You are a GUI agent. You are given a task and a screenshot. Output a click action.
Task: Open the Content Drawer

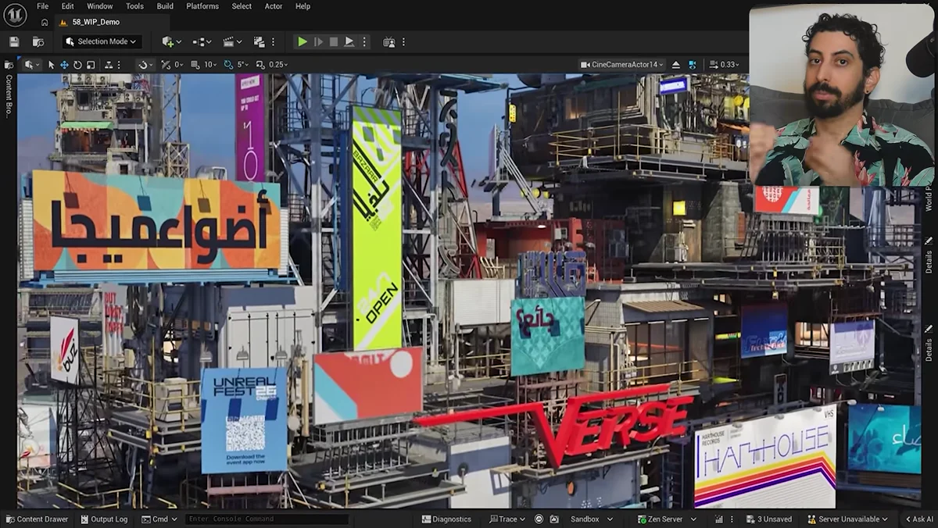tap(36, 519)
